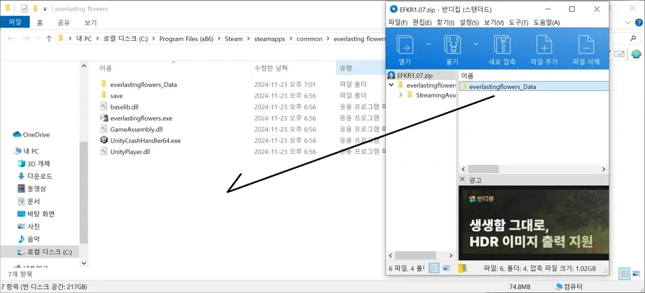Click the Bandizip 열기 (Open) toolbar icon

pos(405,45)
